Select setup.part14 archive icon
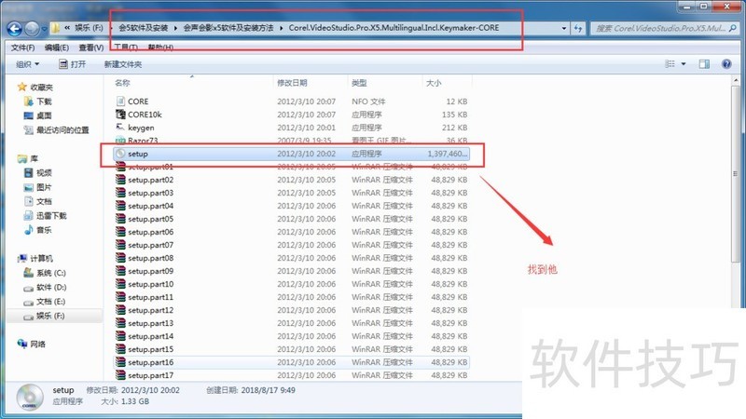This screenshot has width=746, height=419. coord(120,336)
